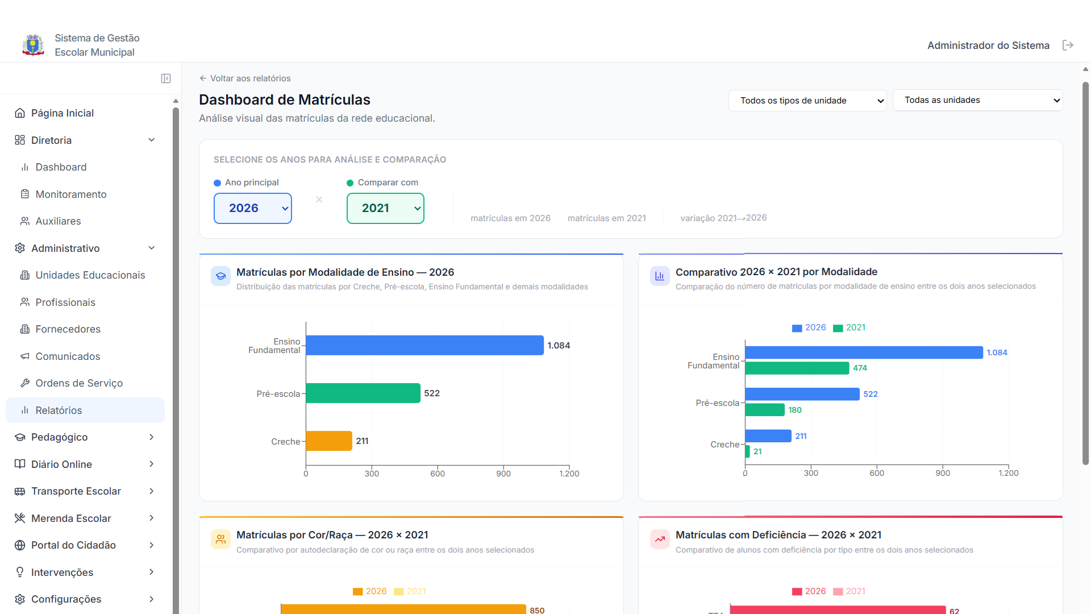The image size is (1091, 614).
Task: Open the Ordens de Serviço link
Action: [x=85, y=383]
